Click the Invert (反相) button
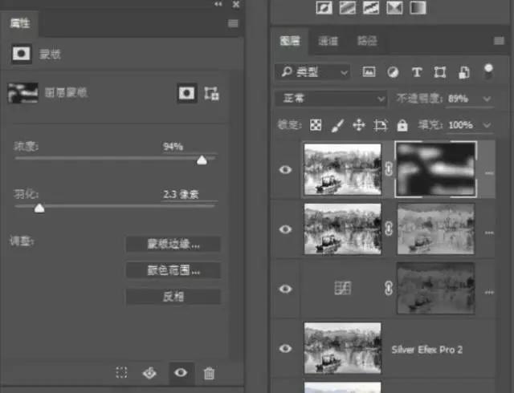Image resolution: width=514 pixels, height=393 pixels. click(x=173, y=297)
